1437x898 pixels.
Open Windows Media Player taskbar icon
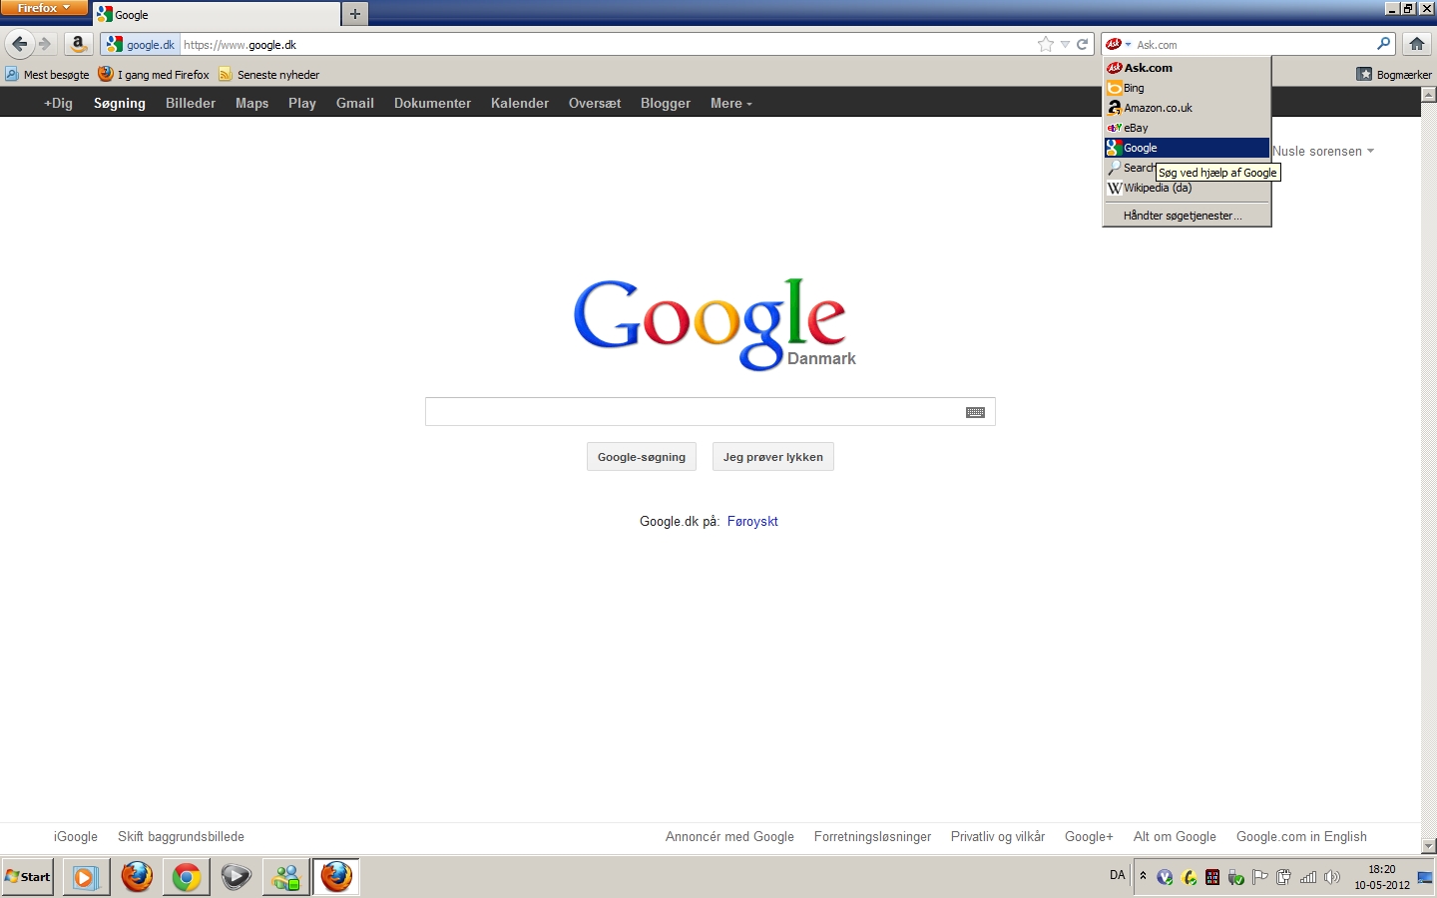87,877
